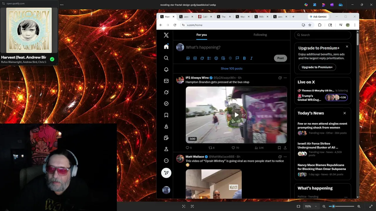Click the round compose post button

click(x=166, y=173)
